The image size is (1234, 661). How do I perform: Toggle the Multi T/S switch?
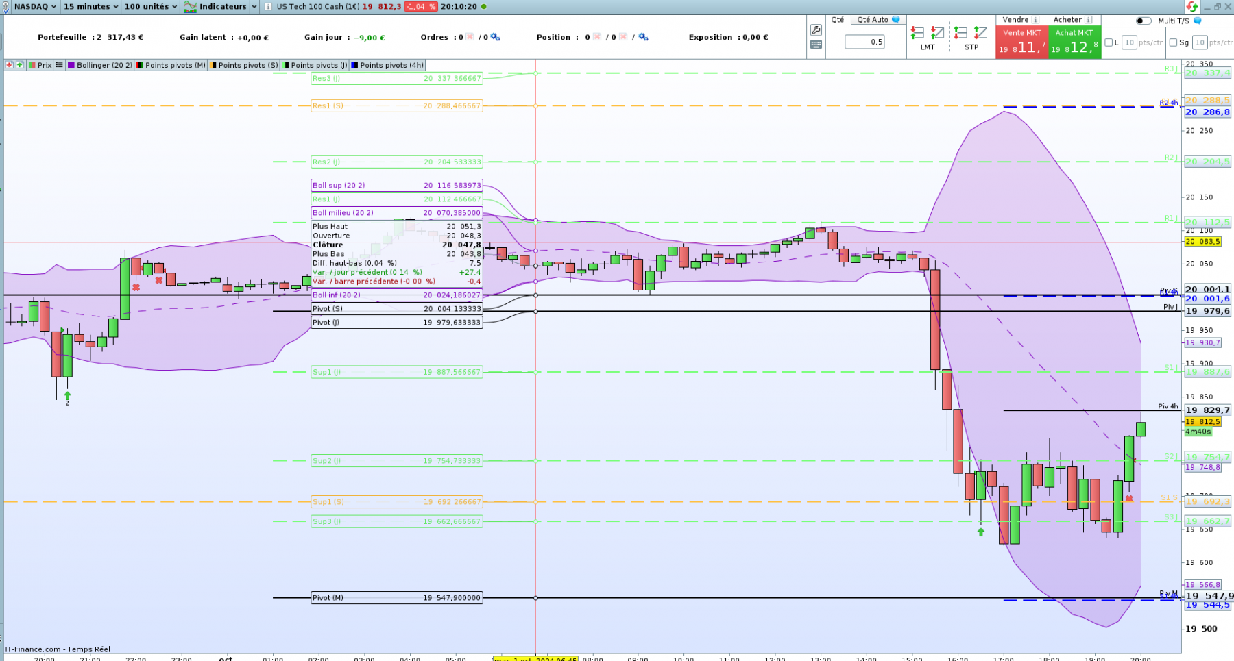tap(1144, 21)
